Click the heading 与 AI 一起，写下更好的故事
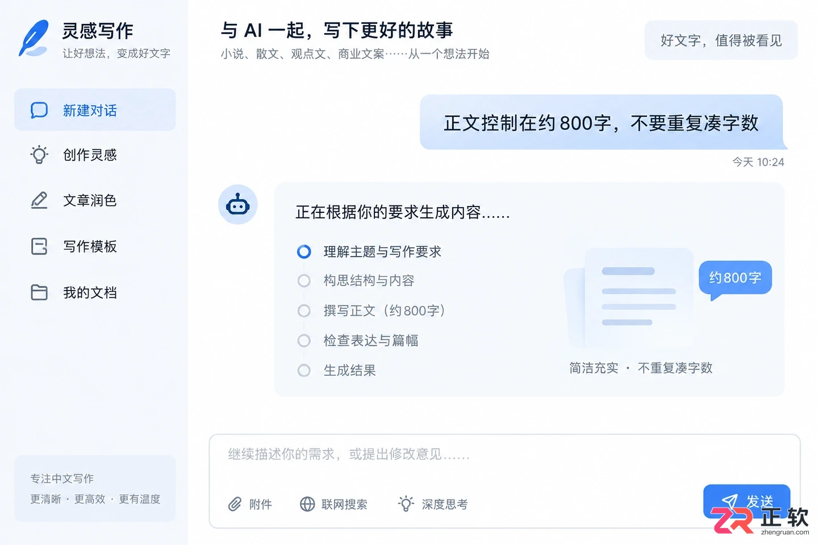The image size is (818, 545). point(337,30)
